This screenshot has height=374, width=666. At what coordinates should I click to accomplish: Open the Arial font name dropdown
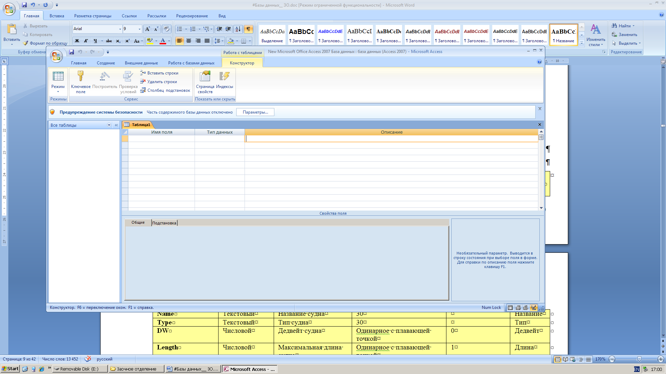120,29
